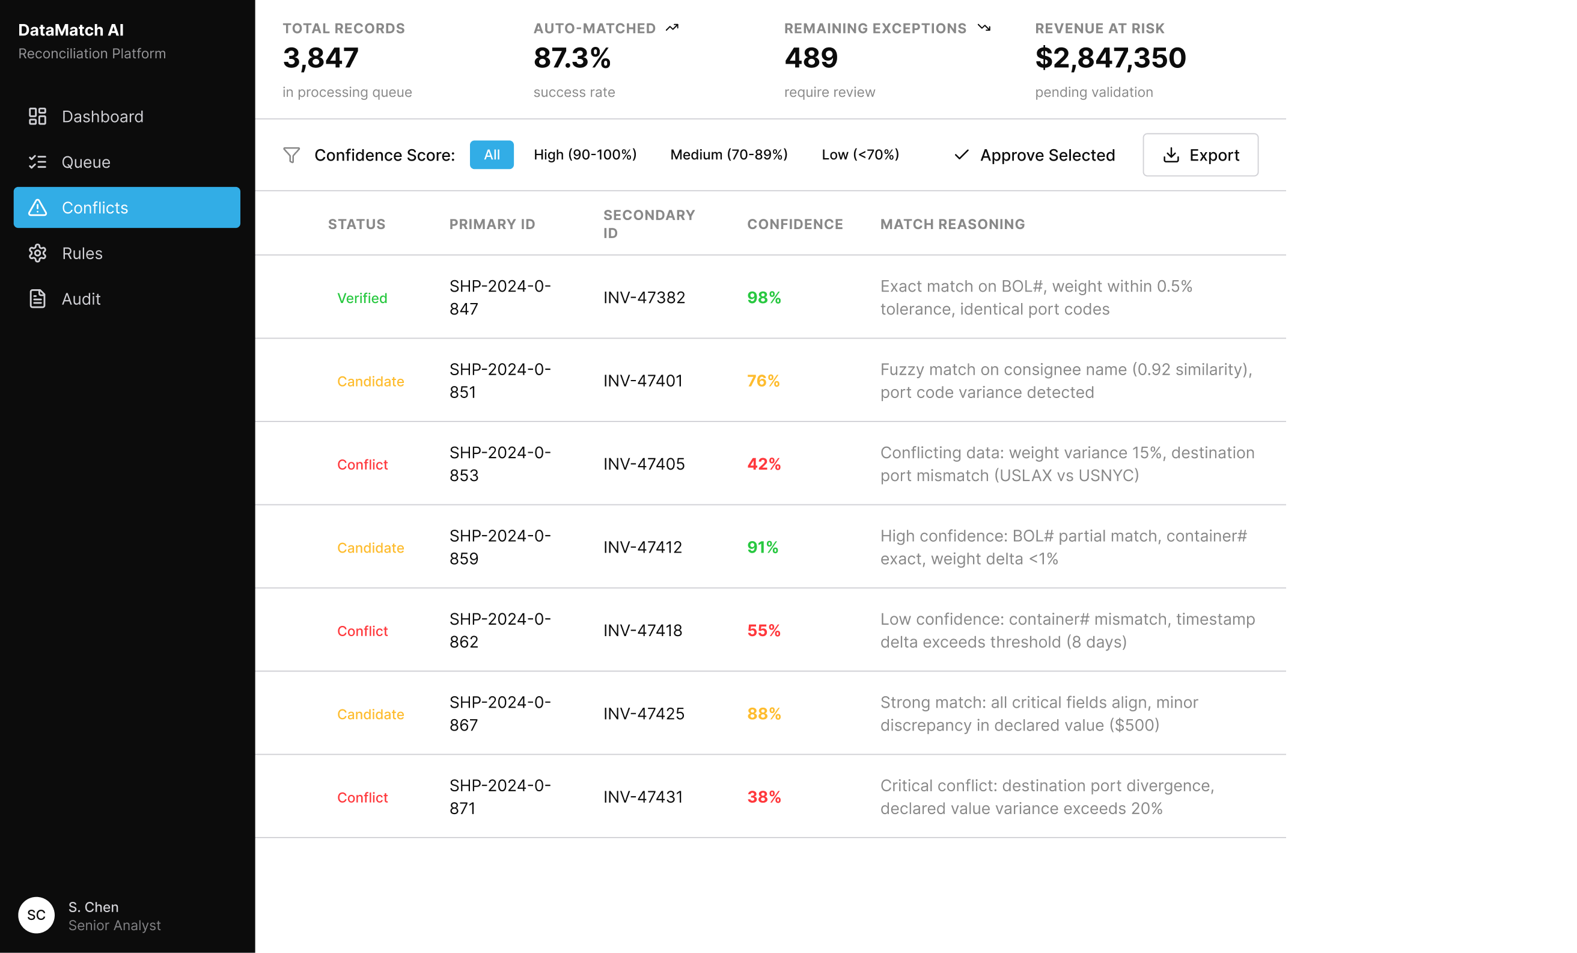Click the Auto-Matched upward trend arrow

point(671,28)
